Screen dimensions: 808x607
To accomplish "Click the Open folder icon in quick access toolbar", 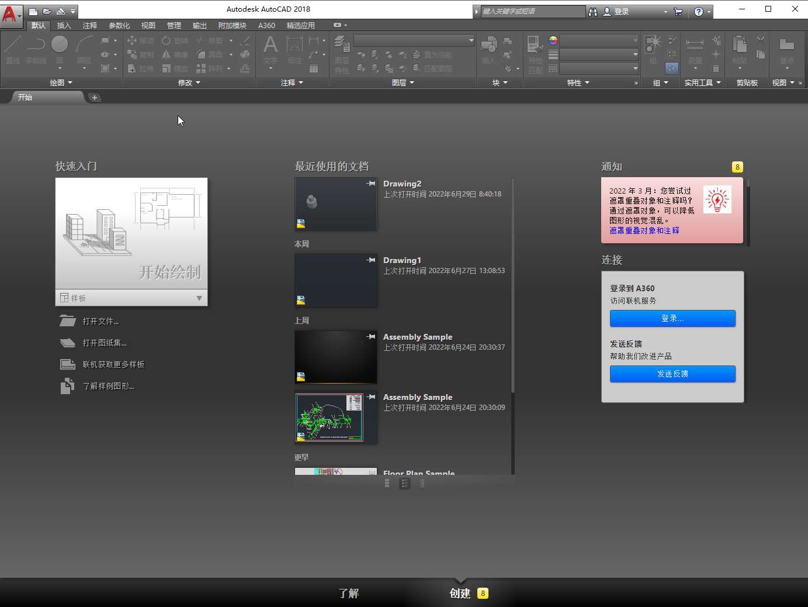I will tap(47, 11).
